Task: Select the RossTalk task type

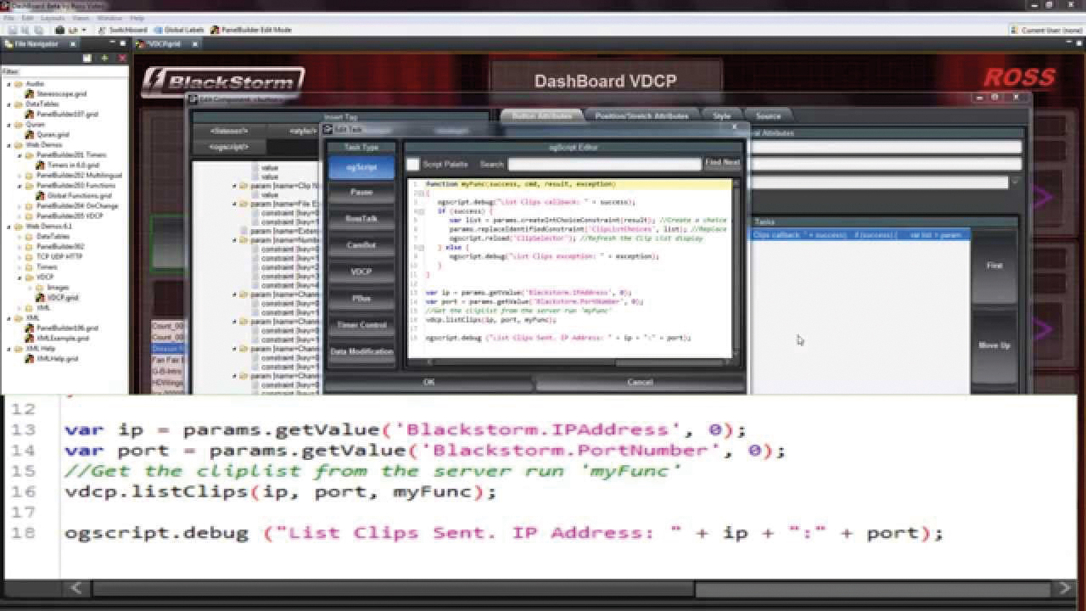Action: click(361, 220)
